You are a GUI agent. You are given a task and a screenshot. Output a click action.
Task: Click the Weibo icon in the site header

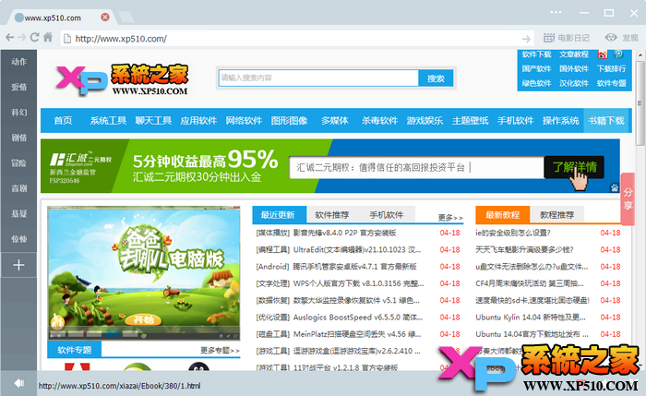(603, 54)
